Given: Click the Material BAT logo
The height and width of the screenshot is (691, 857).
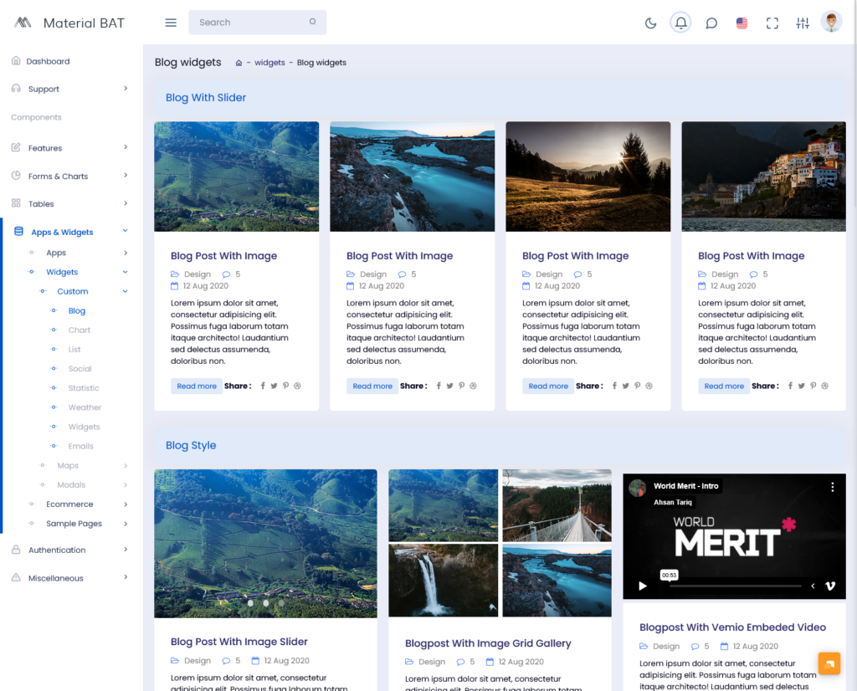Looking at the screenshot, I should coord(69,23).
